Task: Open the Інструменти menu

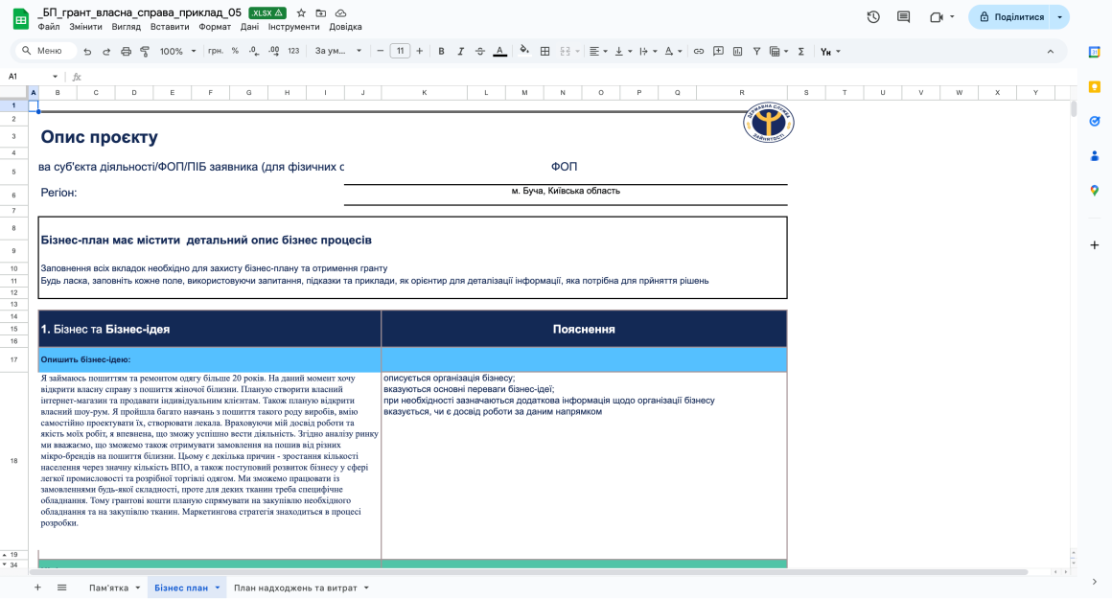Action: point(293,27)
